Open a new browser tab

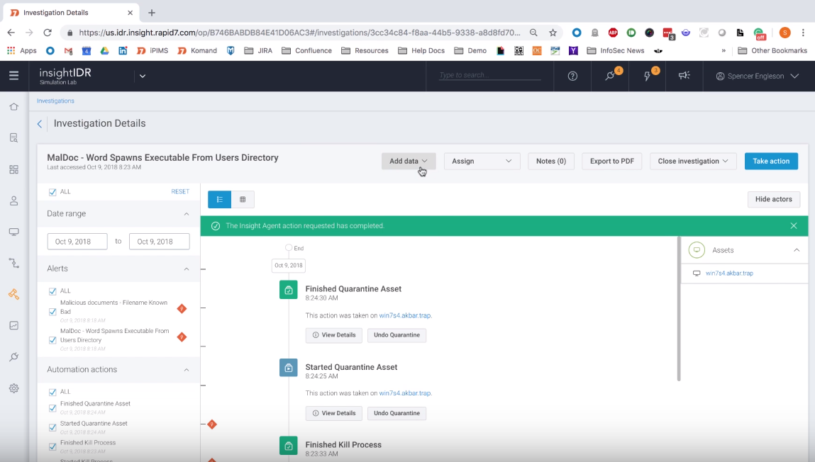[152, 13]
